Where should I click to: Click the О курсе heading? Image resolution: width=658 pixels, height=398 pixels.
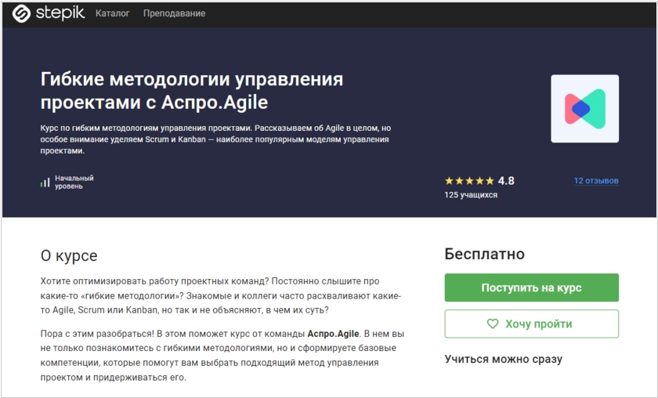pos(69,255)
